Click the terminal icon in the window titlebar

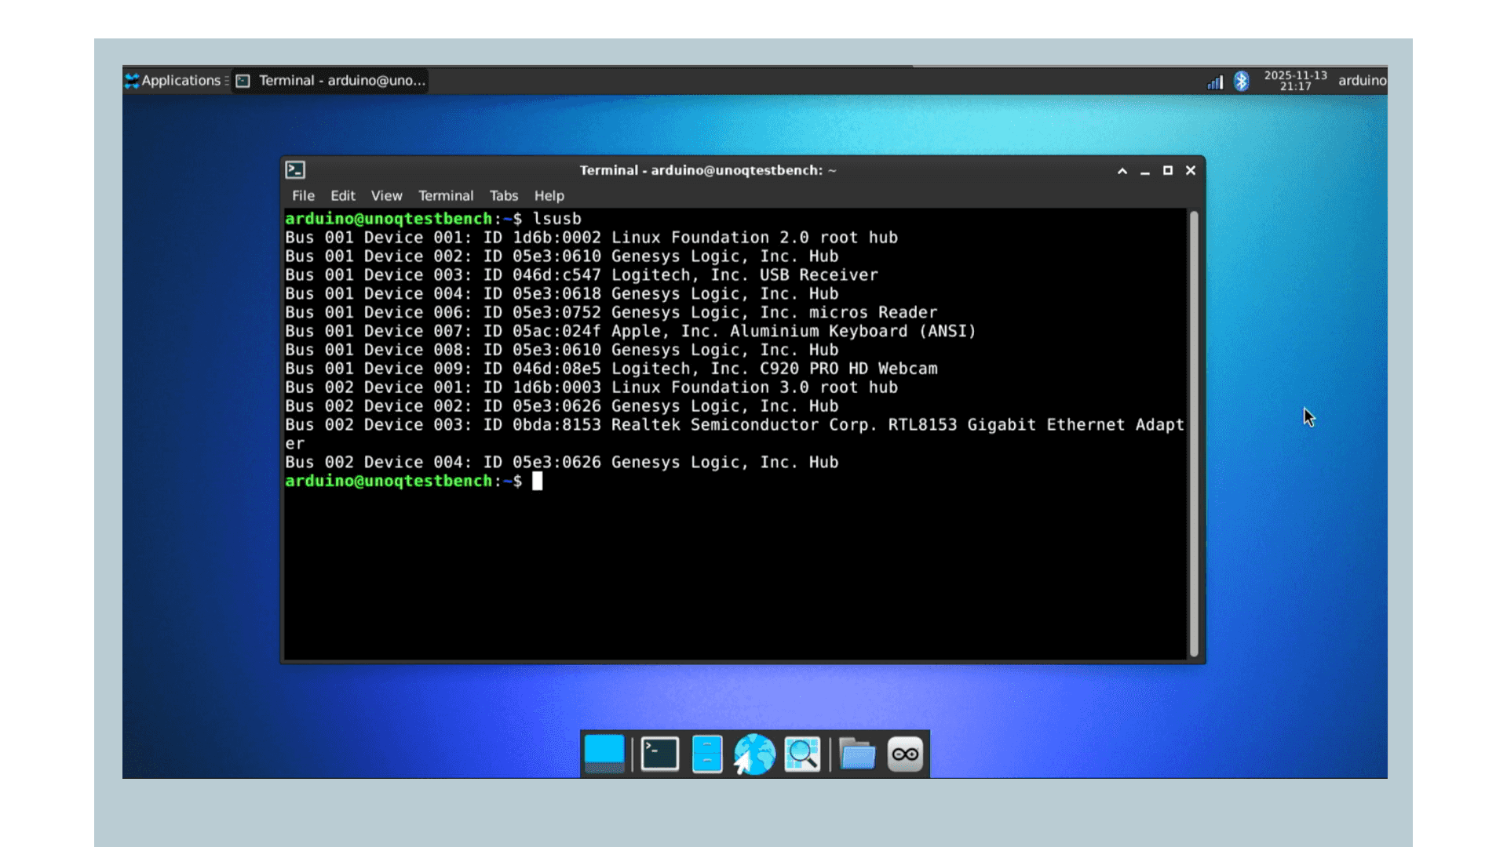click(294, 169)
